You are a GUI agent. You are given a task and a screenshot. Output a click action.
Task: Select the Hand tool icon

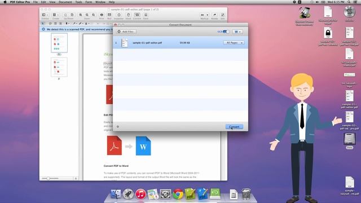pyautogui.click(x=128, y=15)
